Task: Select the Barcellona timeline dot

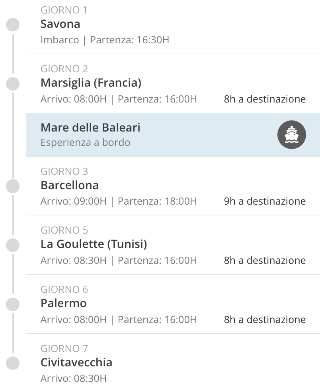Action: tap(13, 186)
